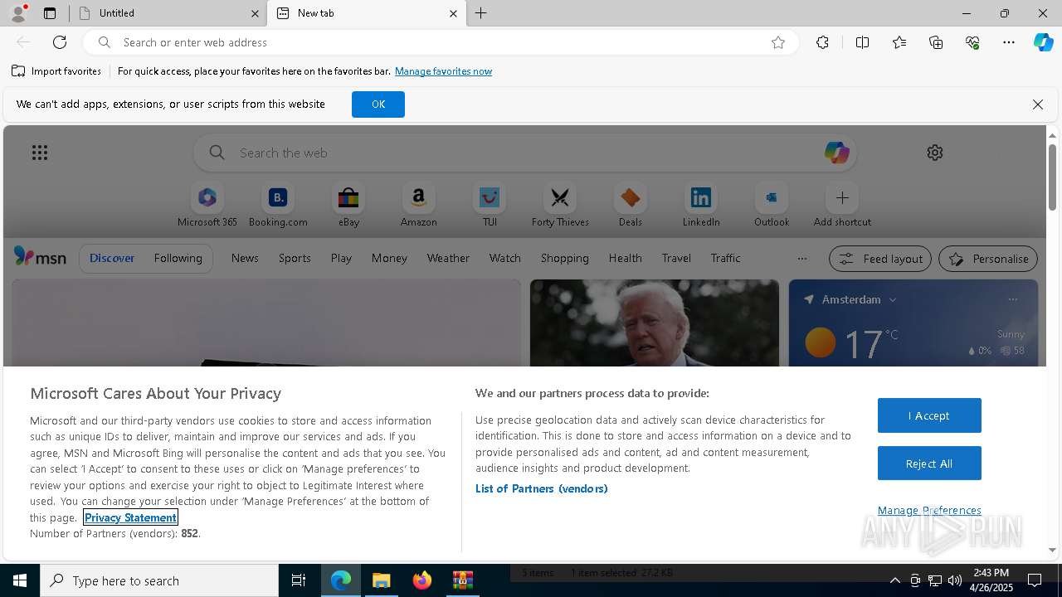Screen dimensions: 1062x597
Task: Open the Feed layout button
Action: coord(880,259)
